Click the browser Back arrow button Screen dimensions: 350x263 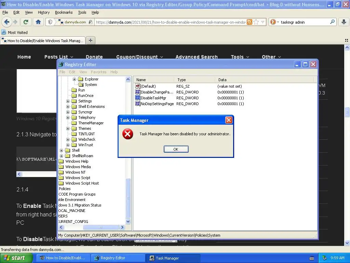click(7, 22)
